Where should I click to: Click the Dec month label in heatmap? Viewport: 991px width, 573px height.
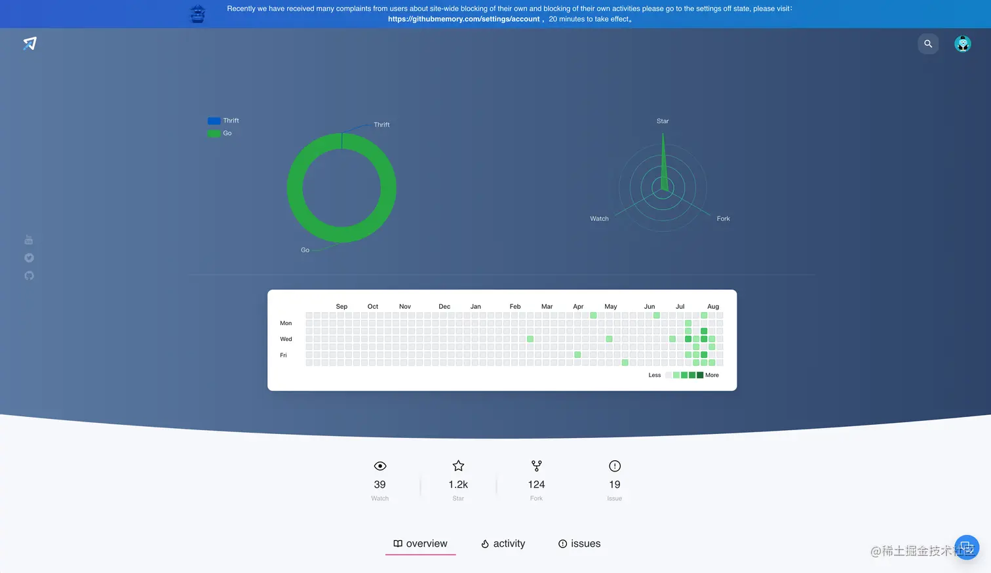click(444, 307)
